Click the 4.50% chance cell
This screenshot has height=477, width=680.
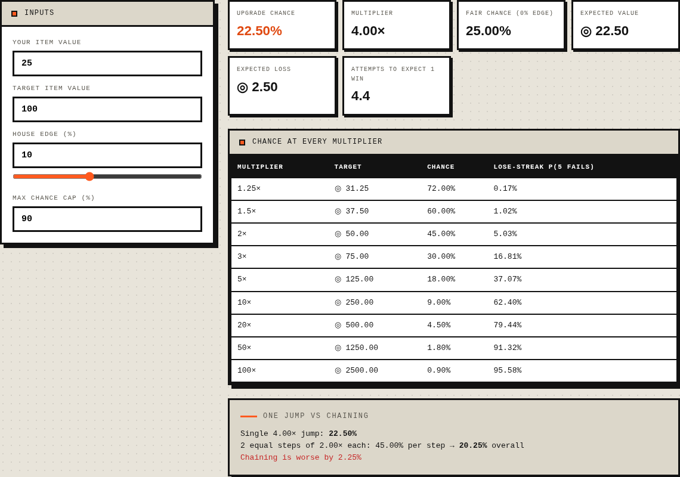coord(439,325)
